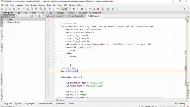
Task: Debug app with the bug icon
Action: (82, 9)
